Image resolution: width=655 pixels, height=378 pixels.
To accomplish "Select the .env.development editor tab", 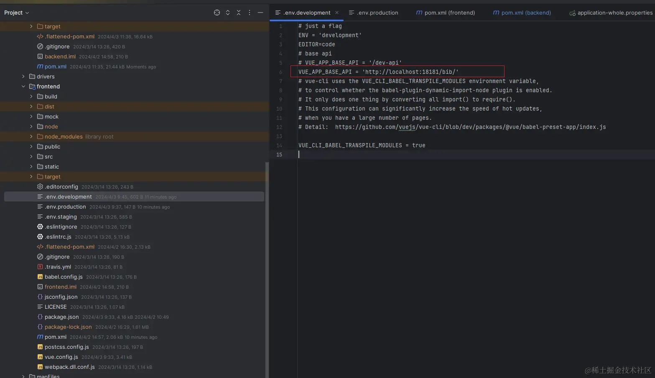I will click(x=307, y=13).
